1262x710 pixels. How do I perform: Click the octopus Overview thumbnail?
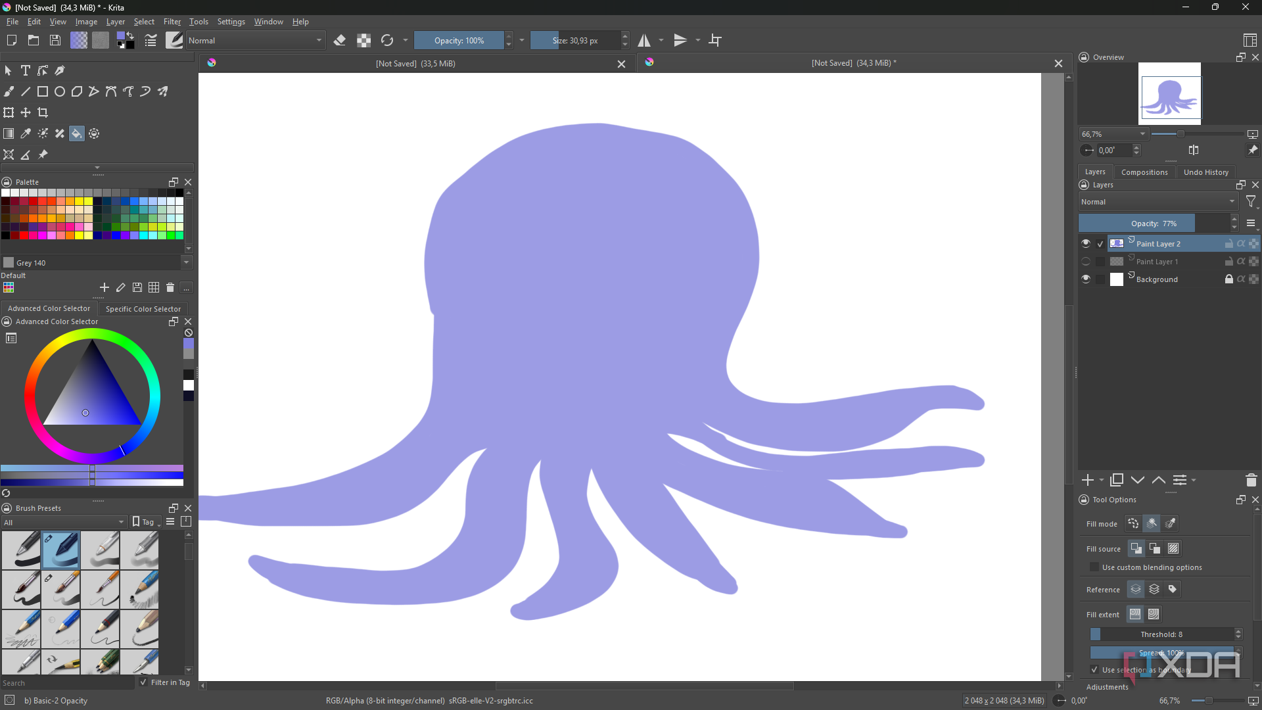click(1169, 93)
